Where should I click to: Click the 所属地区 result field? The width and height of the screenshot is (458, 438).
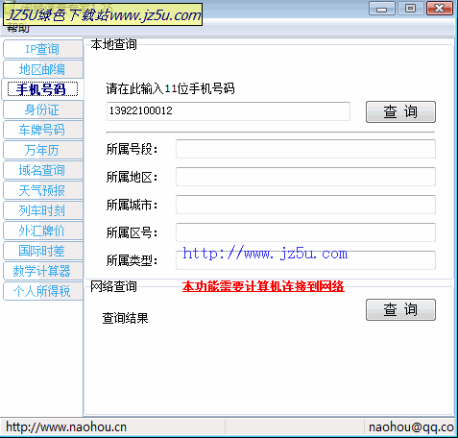coord(305,177)
